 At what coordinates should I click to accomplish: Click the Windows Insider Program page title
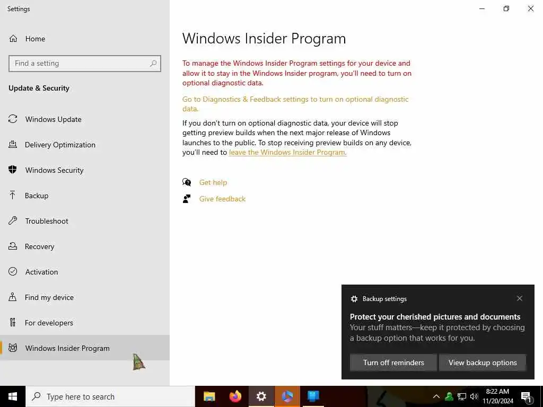click(264, 38)
